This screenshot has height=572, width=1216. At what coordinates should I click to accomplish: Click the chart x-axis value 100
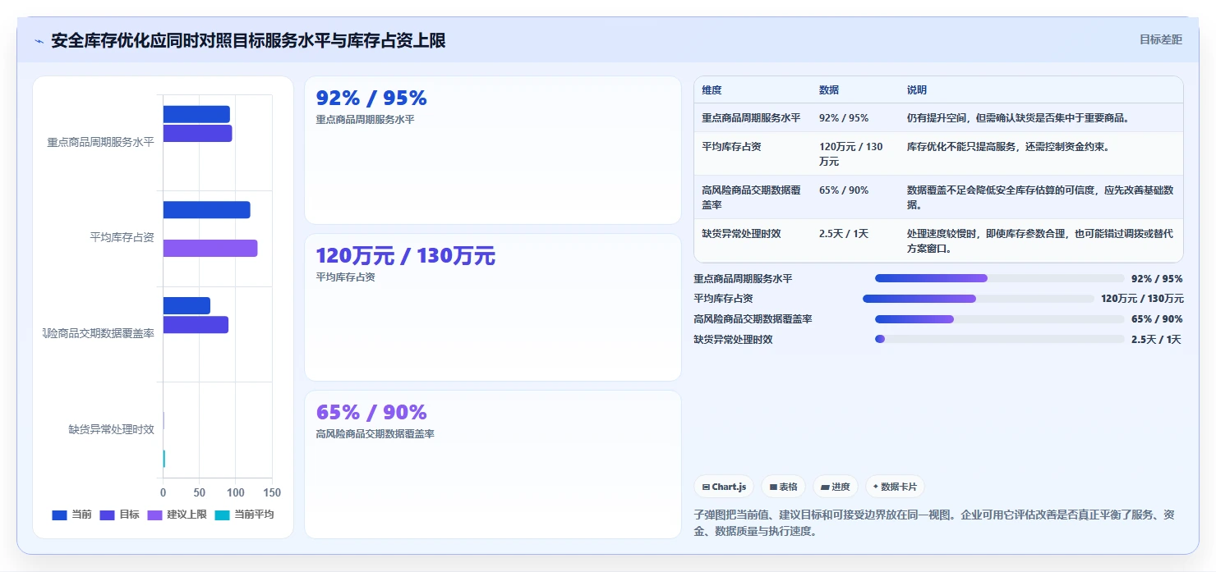click(236, 493)
